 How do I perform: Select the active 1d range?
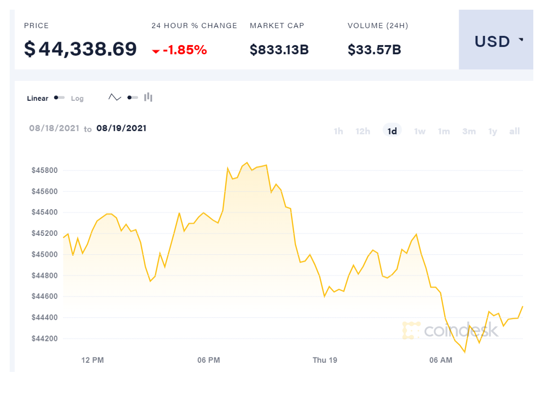[392, 131]
